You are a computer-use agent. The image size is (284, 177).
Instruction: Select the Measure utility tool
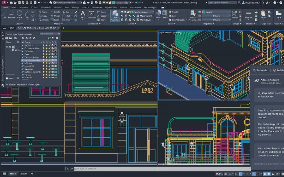(x=248, y=14)
